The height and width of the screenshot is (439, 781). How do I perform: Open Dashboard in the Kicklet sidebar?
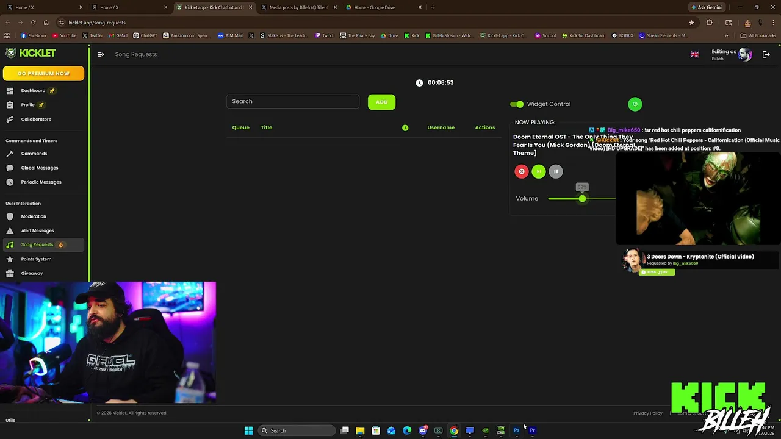[x=33, y=91]
